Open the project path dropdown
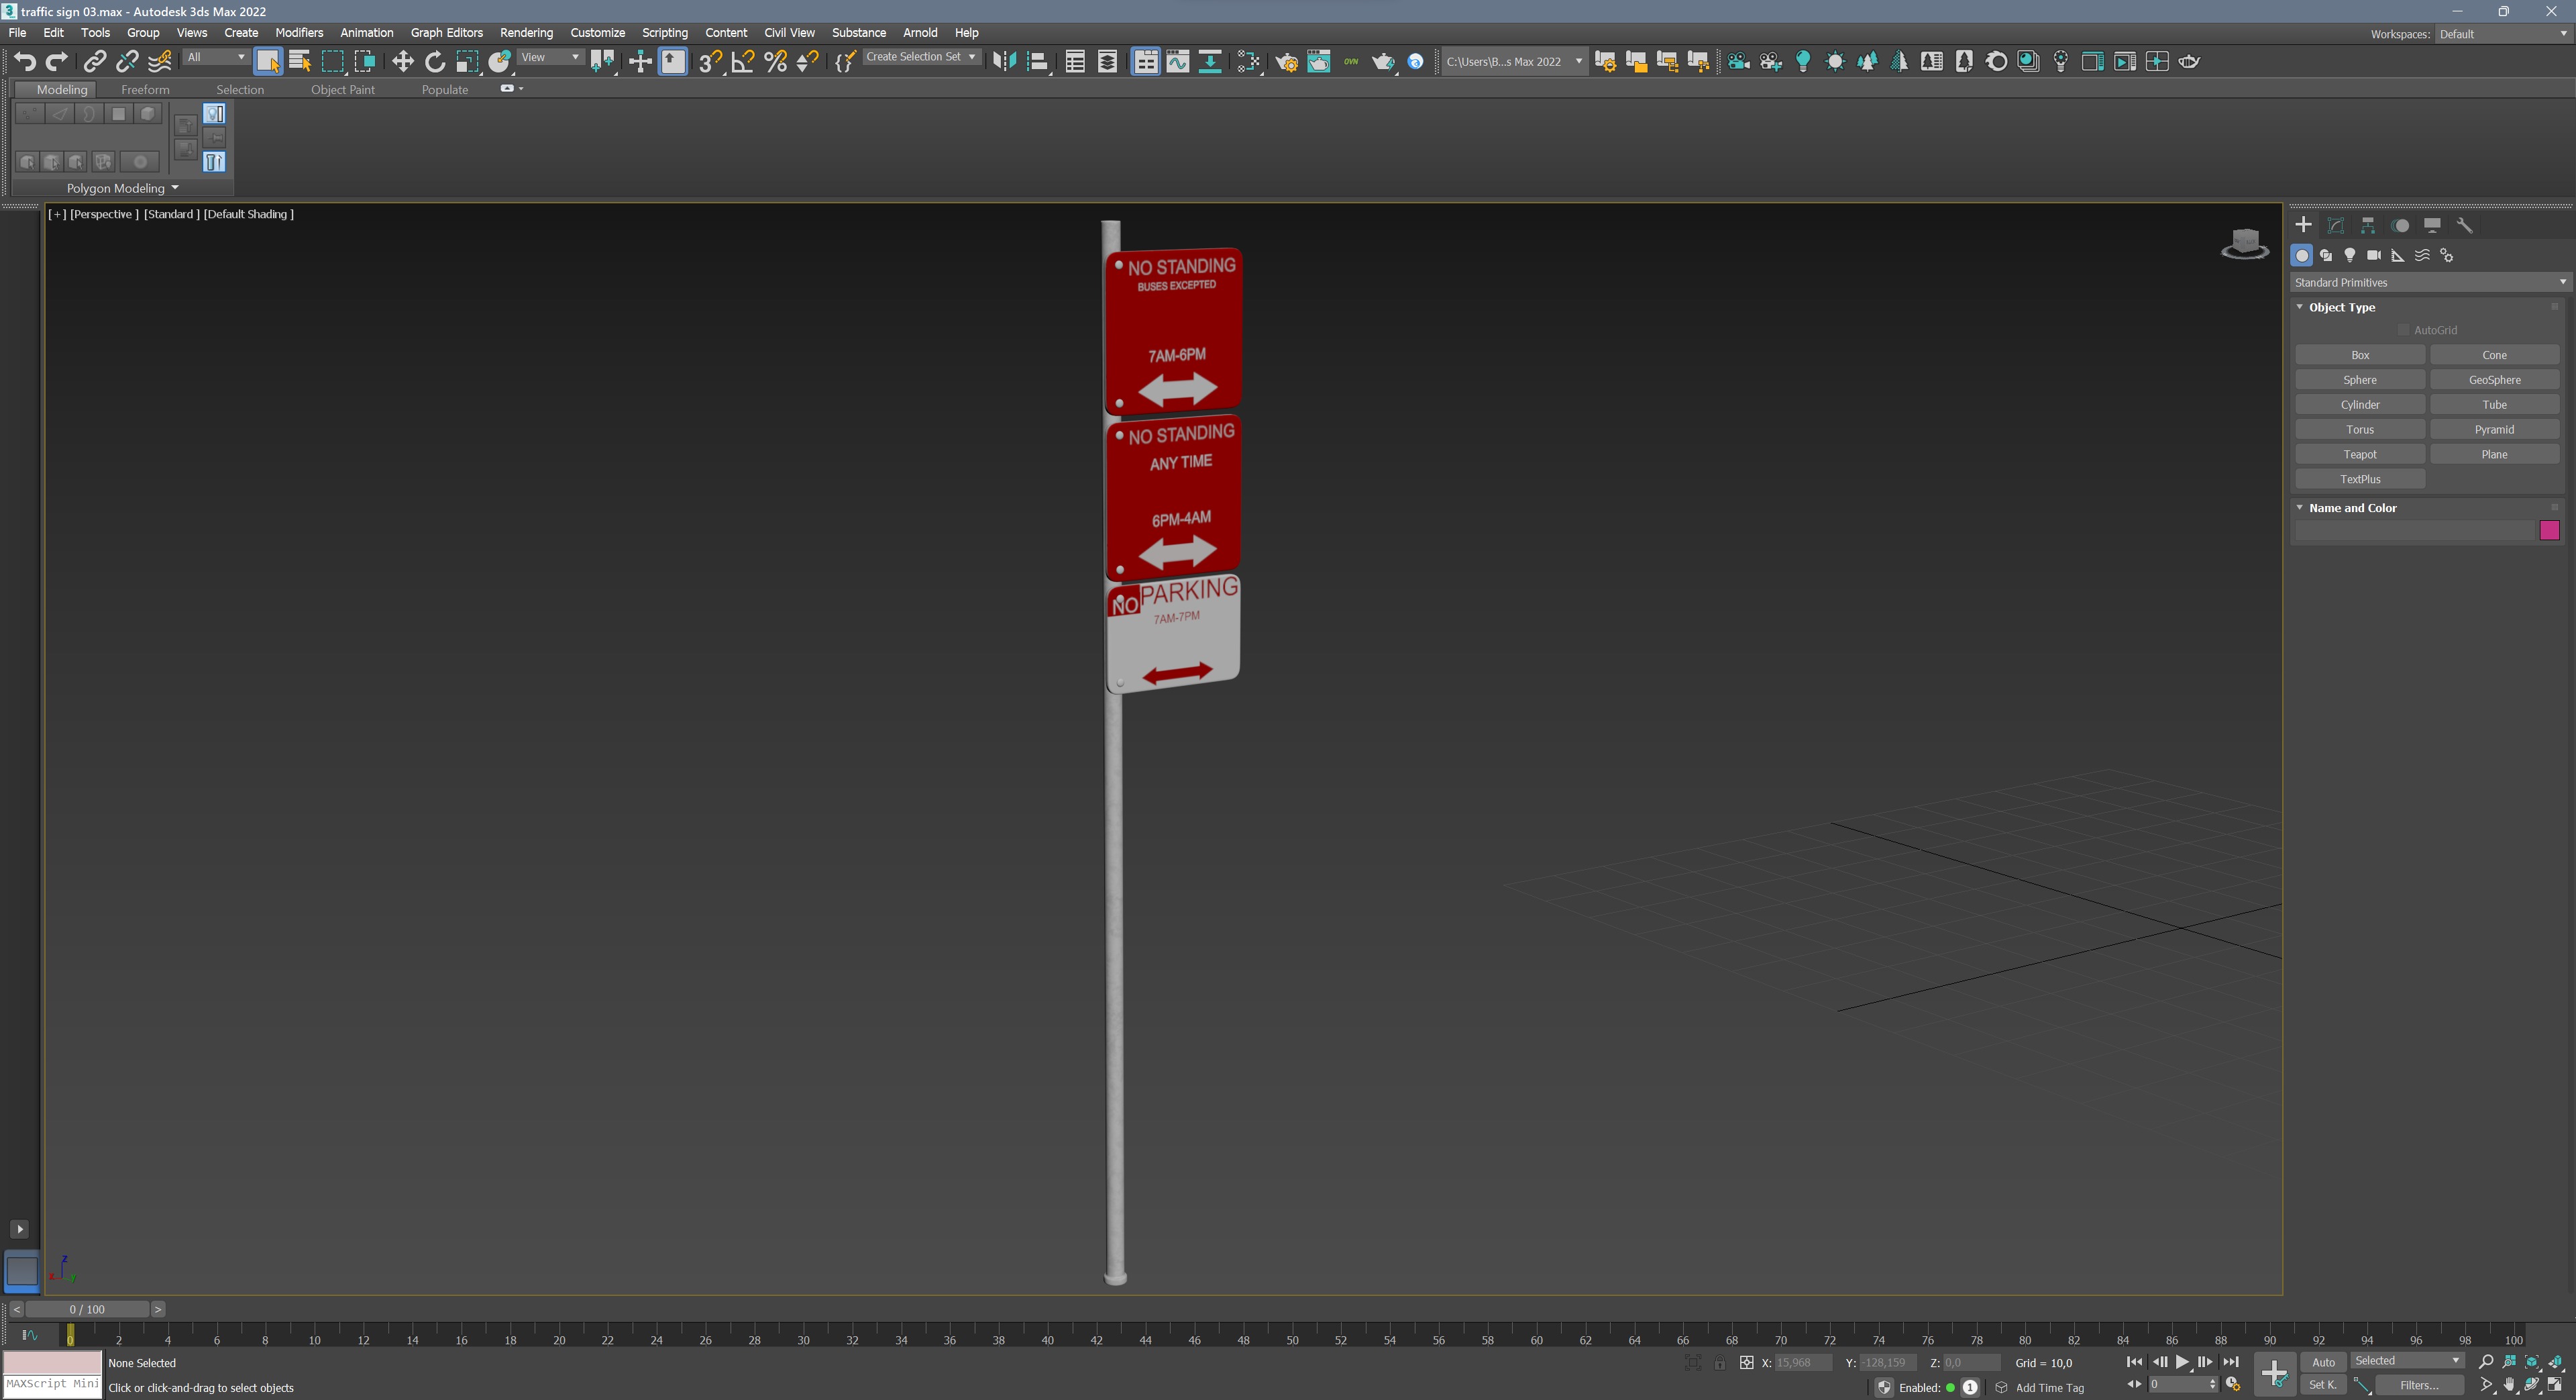 coord(1514,61)
